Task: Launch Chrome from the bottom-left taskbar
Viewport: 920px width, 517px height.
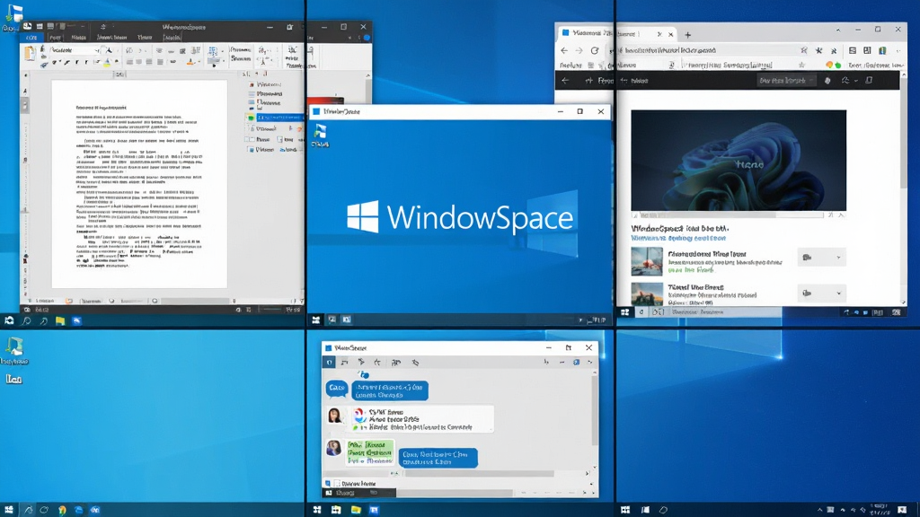Action: [62, 510]
